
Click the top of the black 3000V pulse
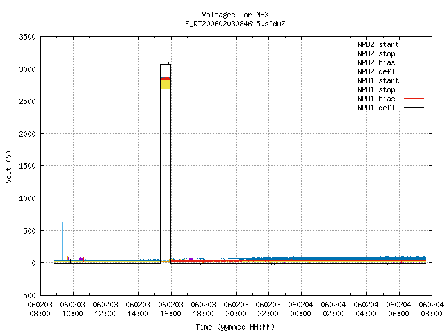[165, 65]
